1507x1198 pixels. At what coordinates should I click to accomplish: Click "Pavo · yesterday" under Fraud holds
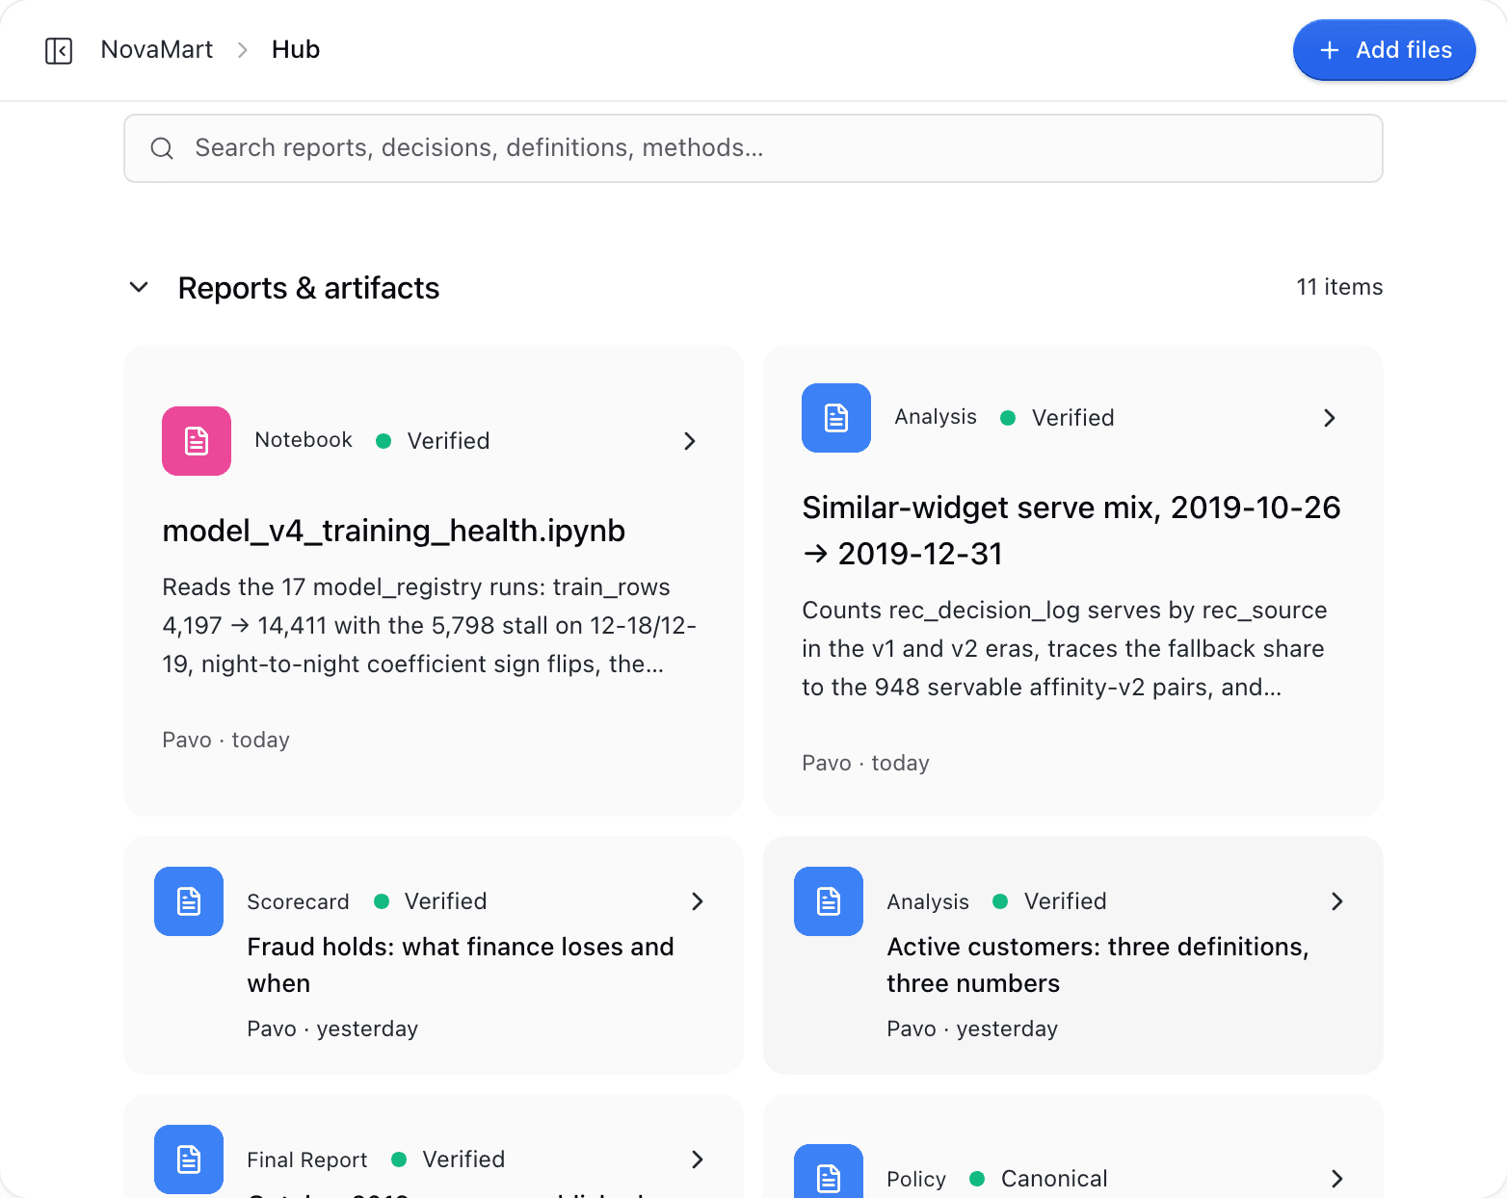(x=332, y=1029)
